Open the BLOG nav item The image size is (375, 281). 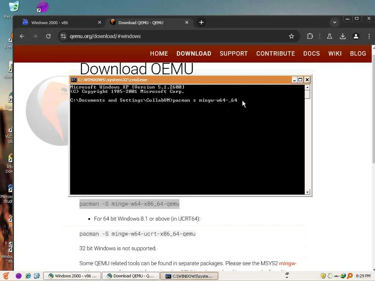tap(358, 53)
